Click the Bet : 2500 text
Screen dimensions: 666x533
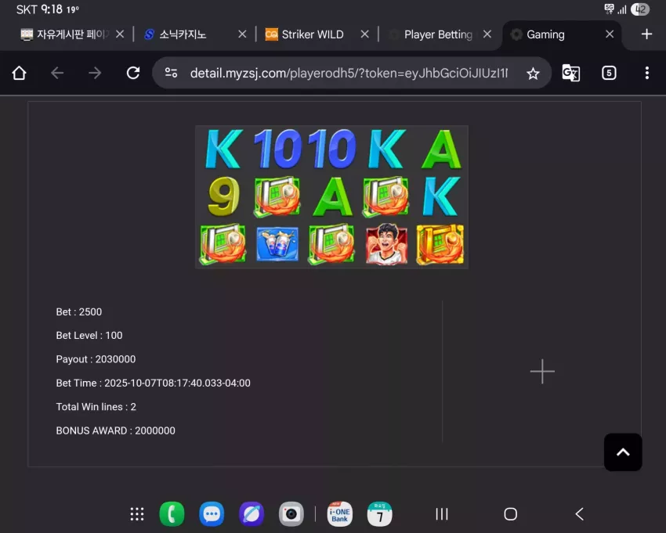pos(79,312)
